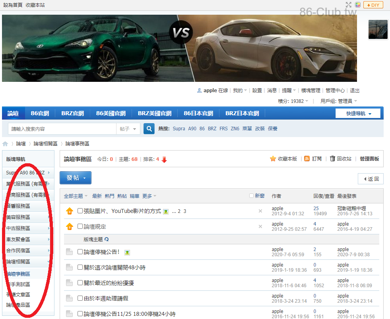This screenshot has height=319, width=390.
Task: Open the 提醒 notifications dropdown
Action: (289, 90)
